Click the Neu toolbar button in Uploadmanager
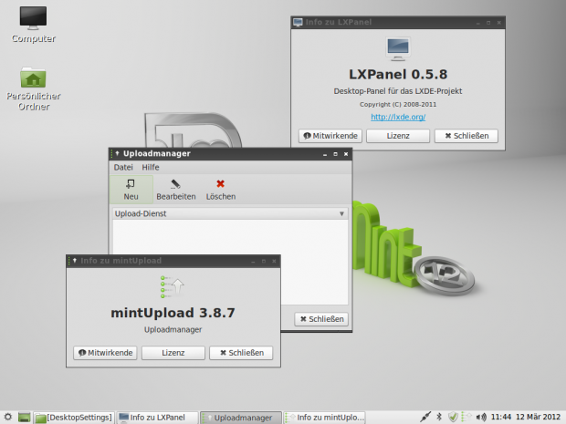Screen dimensions: 566x424 (x=131, y=190)
